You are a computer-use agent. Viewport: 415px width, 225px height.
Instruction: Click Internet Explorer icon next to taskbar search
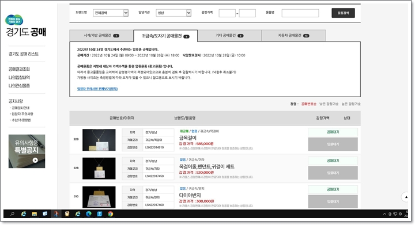(x=23, y=214)
